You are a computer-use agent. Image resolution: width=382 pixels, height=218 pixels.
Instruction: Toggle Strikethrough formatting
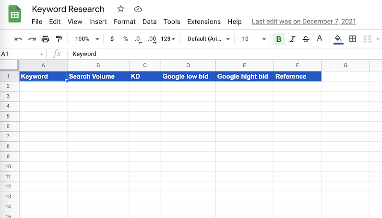pyautogui.click(x=306, y=39)
